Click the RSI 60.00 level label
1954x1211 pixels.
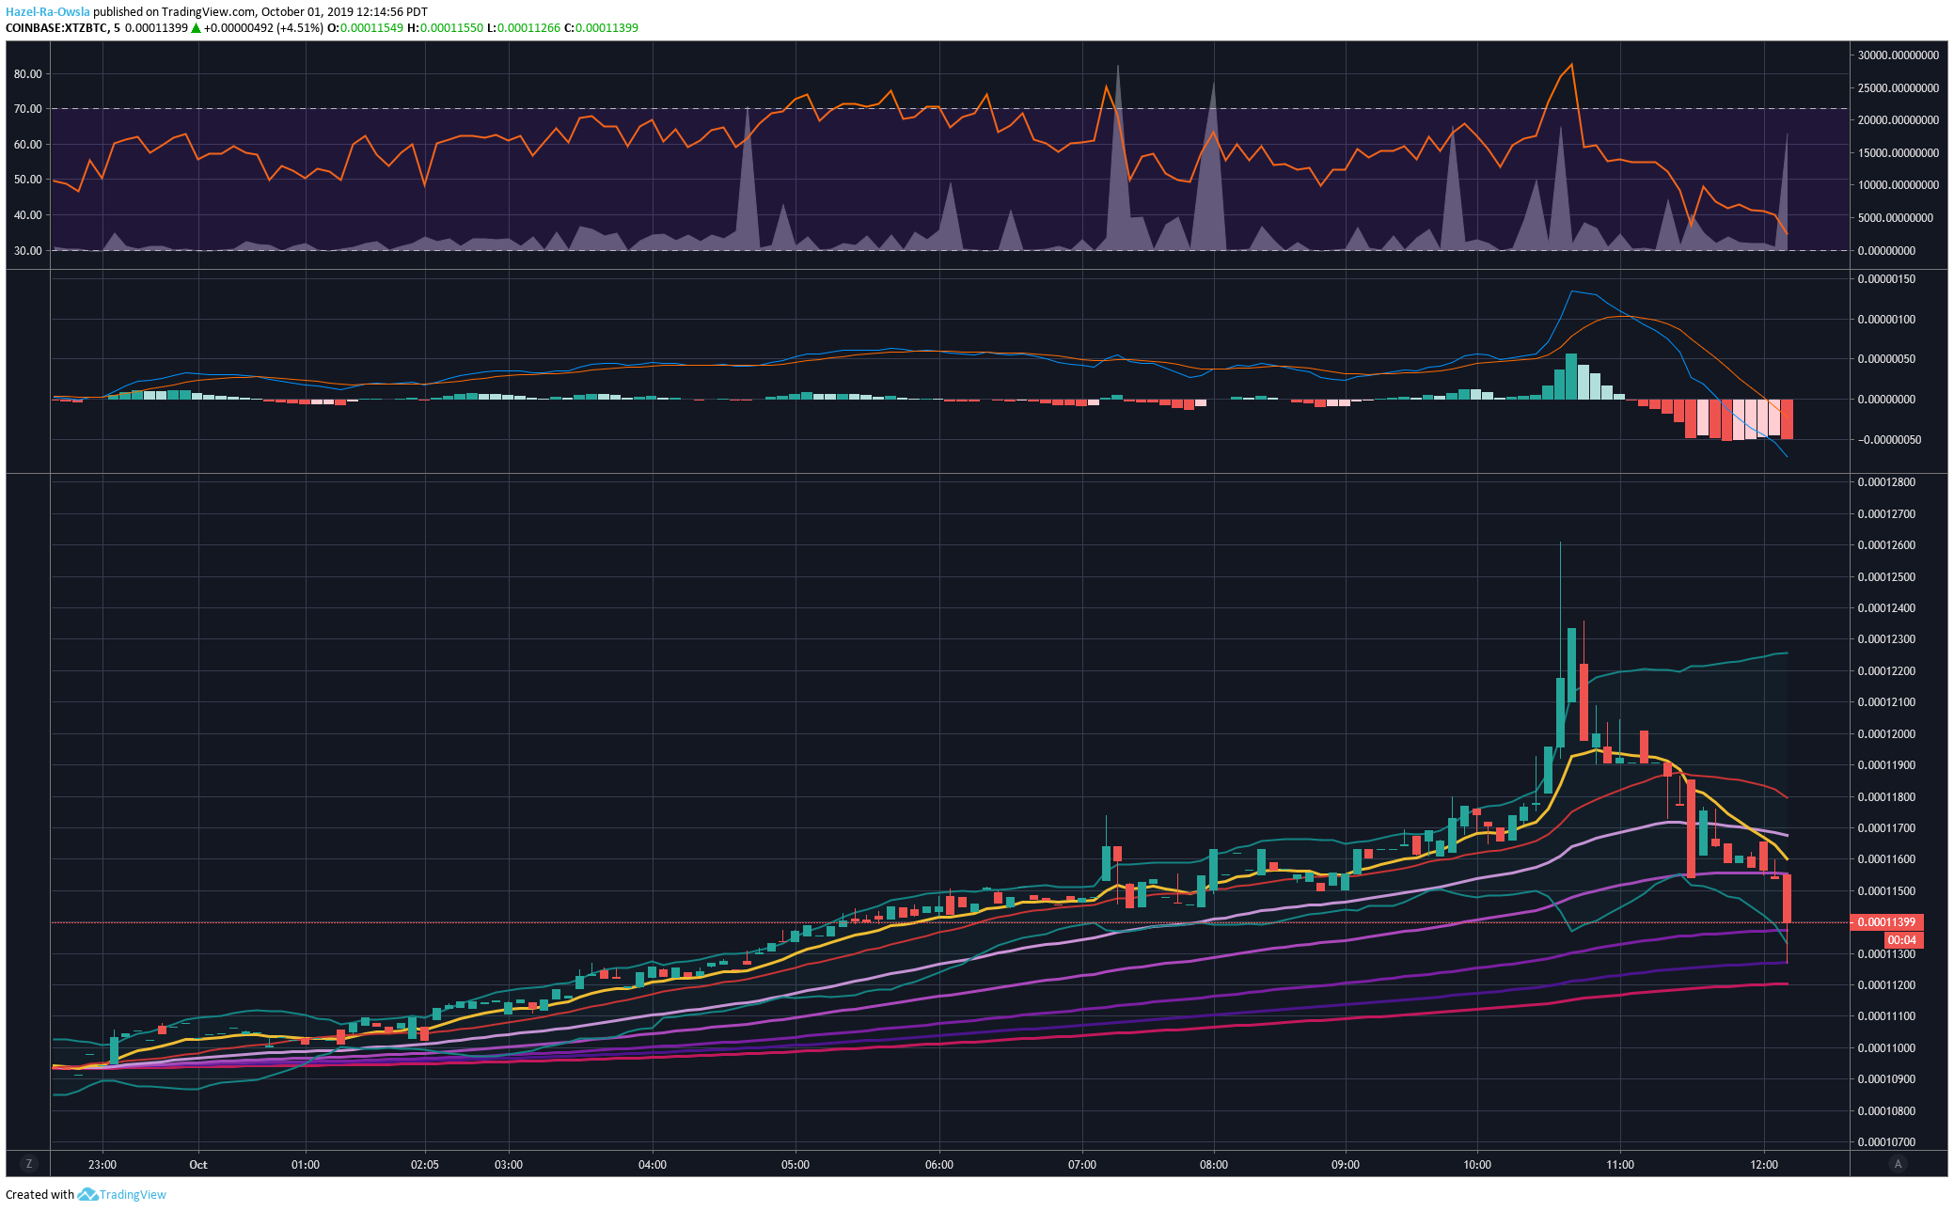[x=28, y=145]
